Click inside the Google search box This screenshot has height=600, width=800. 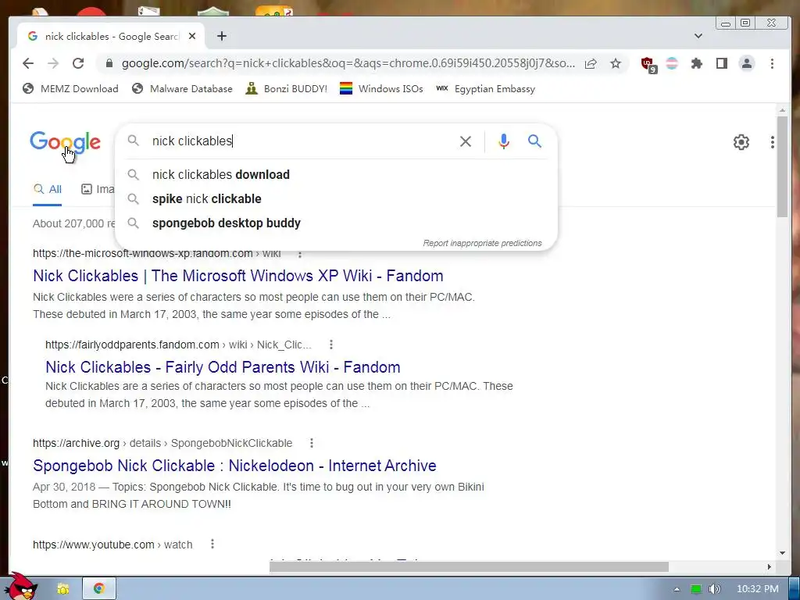pyautogui.click(x=301, y=141)
